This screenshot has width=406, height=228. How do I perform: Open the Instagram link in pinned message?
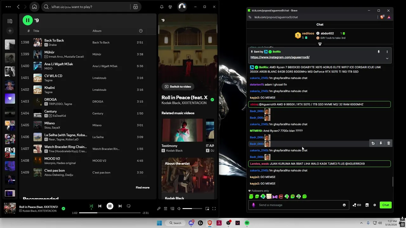pos(280,57)
